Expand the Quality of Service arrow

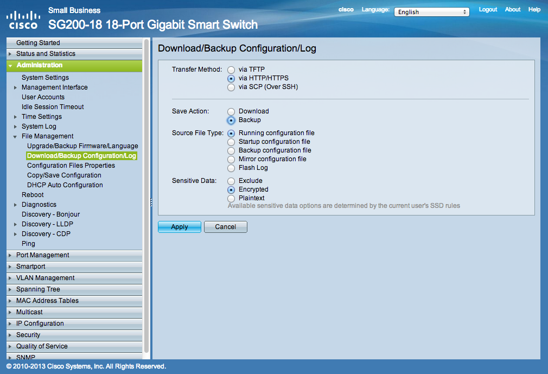(x=10, y=347)
